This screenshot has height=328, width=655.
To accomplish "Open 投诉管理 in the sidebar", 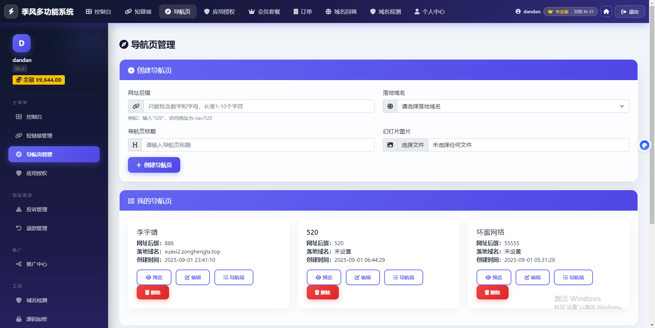I will click(54, 209).
